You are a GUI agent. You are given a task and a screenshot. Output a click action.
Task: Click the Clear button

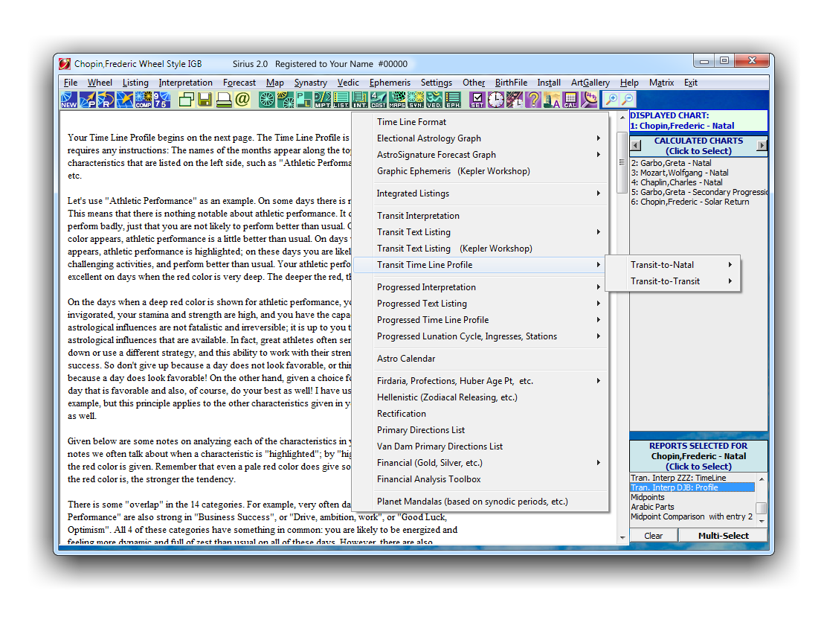pos(654,536)
